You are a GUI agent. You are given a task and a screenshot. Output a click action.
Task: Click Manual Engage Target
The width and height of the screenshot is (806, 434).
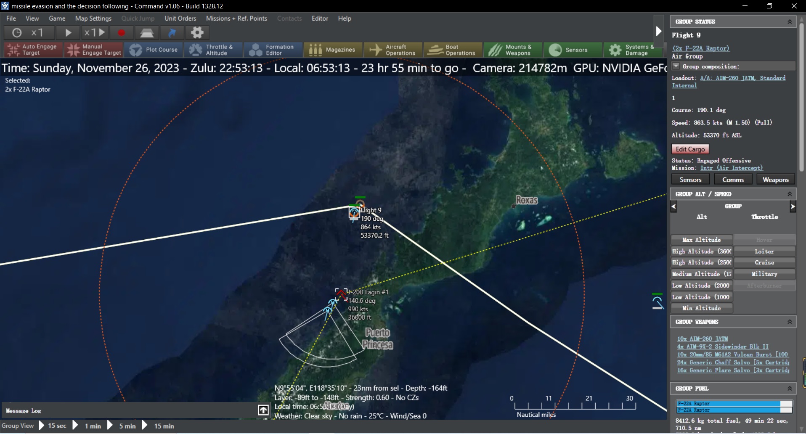[x=93, y=50]
